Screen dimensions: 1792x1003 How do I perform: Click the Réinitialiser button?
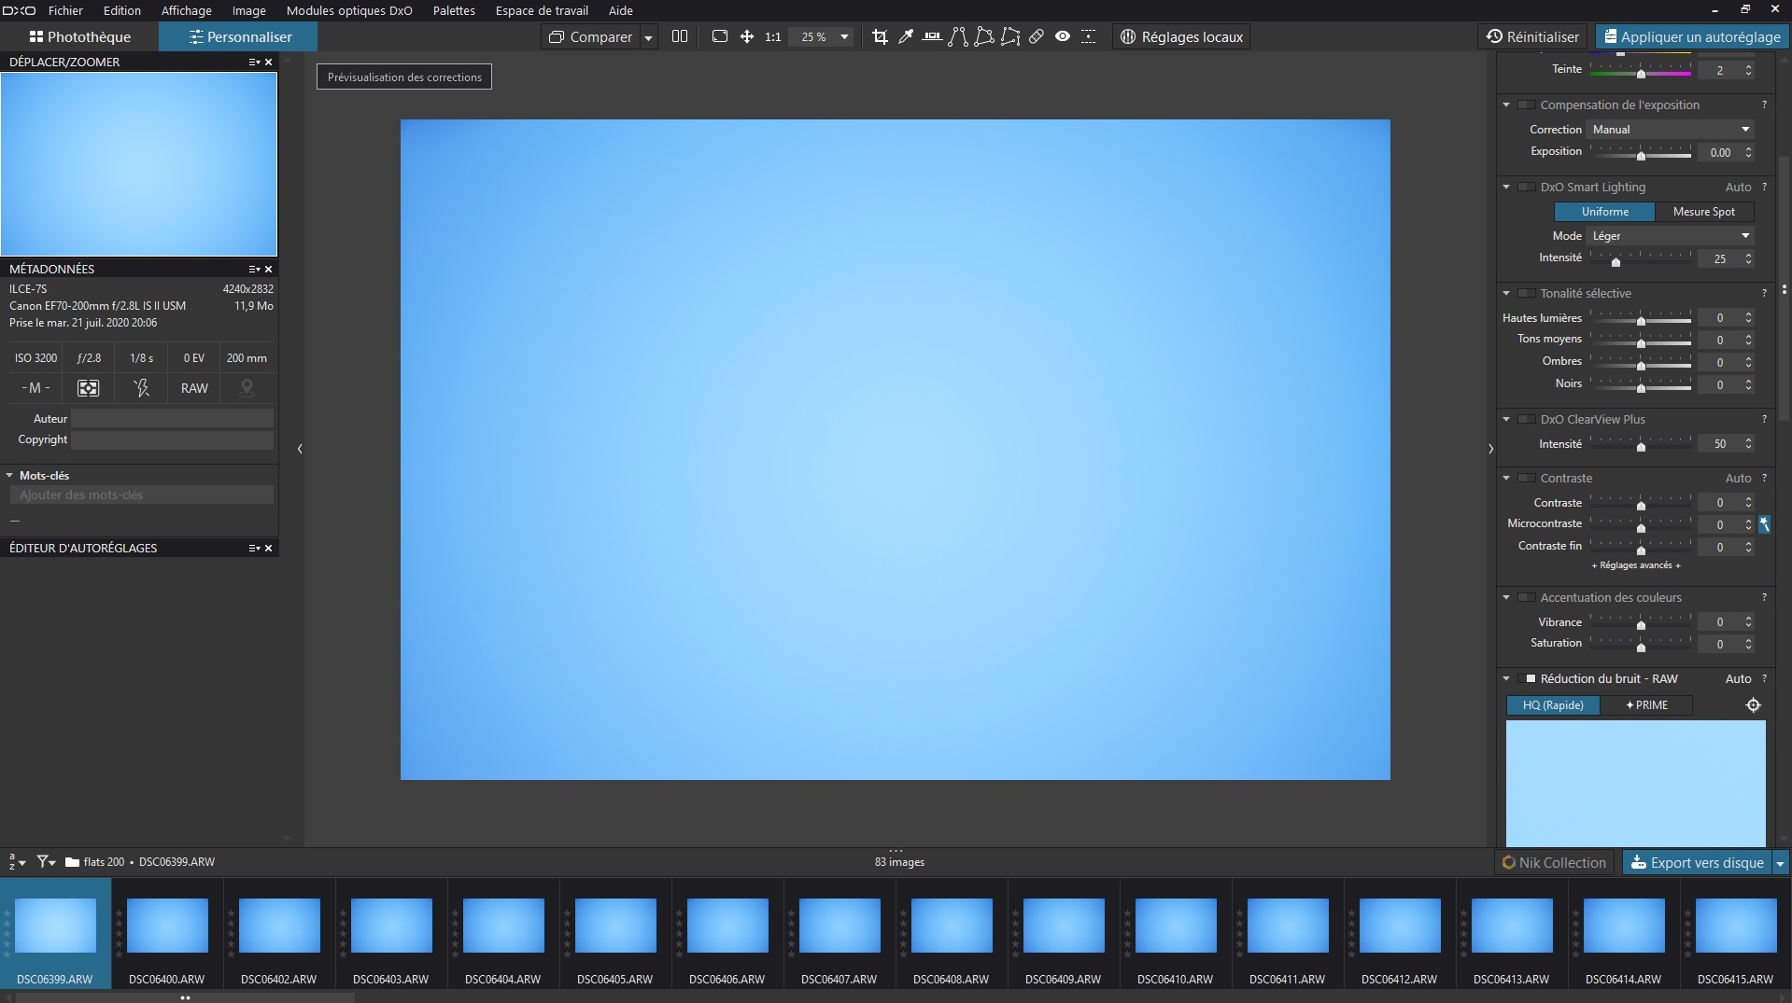coord(1532,36)
